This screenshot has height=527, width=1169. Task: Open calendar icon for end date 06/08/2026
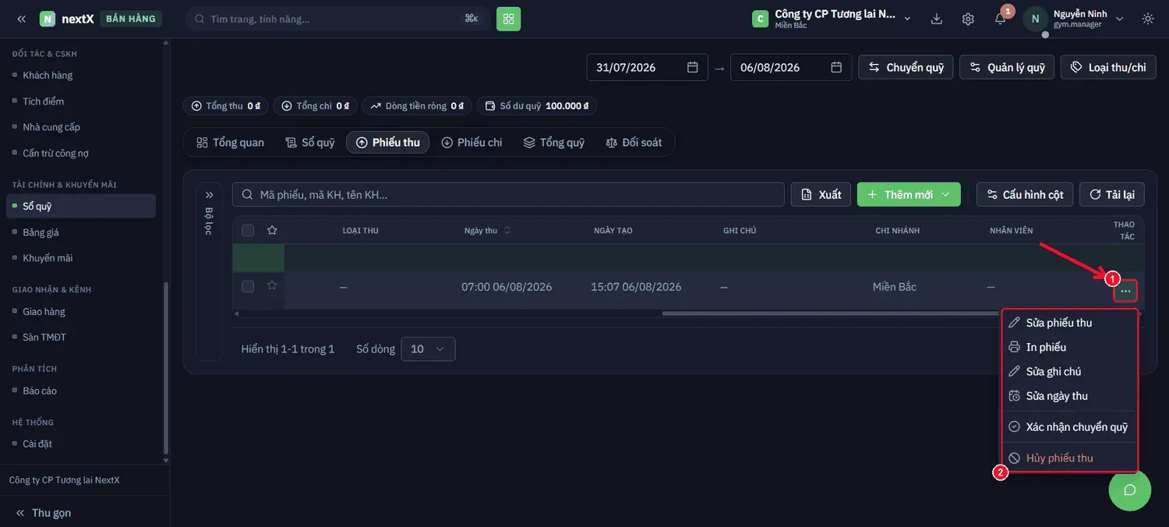(836, 67)
